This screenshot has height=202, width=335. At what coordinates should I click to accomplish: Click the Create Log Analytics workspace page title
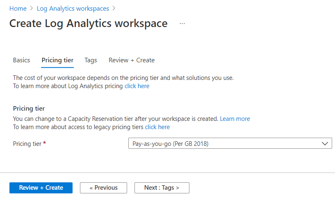pyautogui.click(x=89, y=23)
